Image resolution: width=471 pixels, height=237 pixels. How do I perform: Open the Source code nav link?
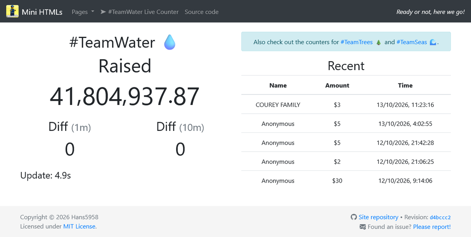point(202,12)
